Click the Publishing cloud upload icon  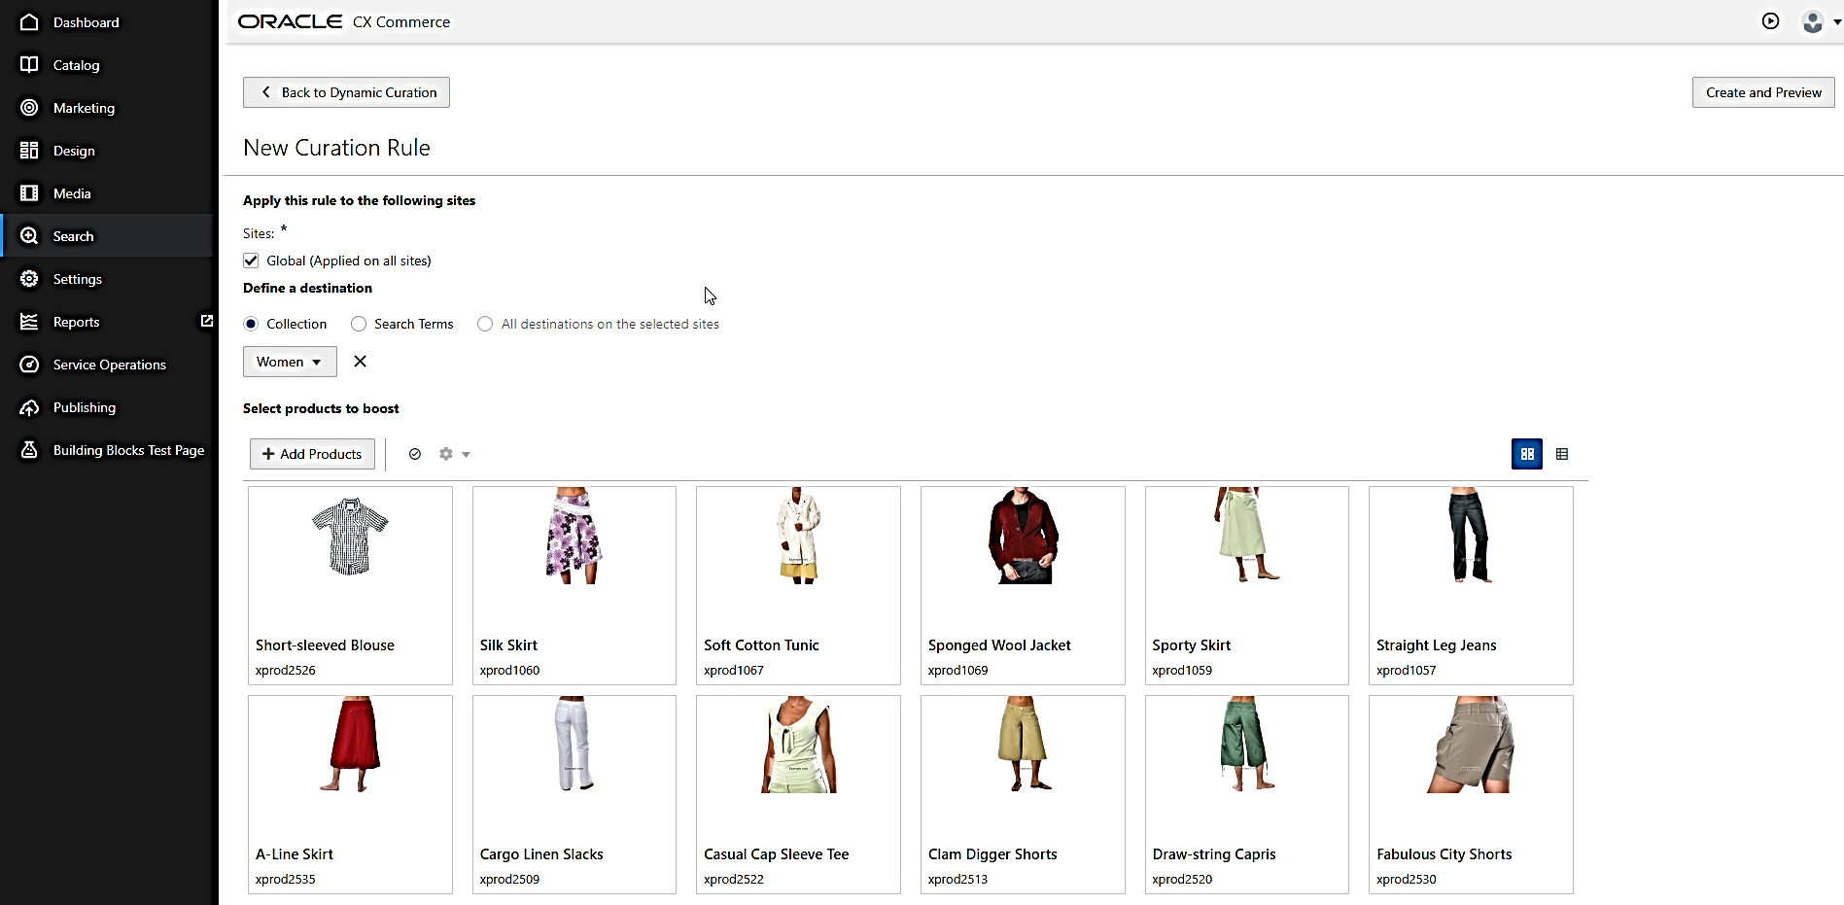[x=29, y=406]
